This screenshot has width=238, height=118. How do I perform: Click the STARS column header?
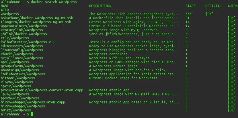[190, 6]
